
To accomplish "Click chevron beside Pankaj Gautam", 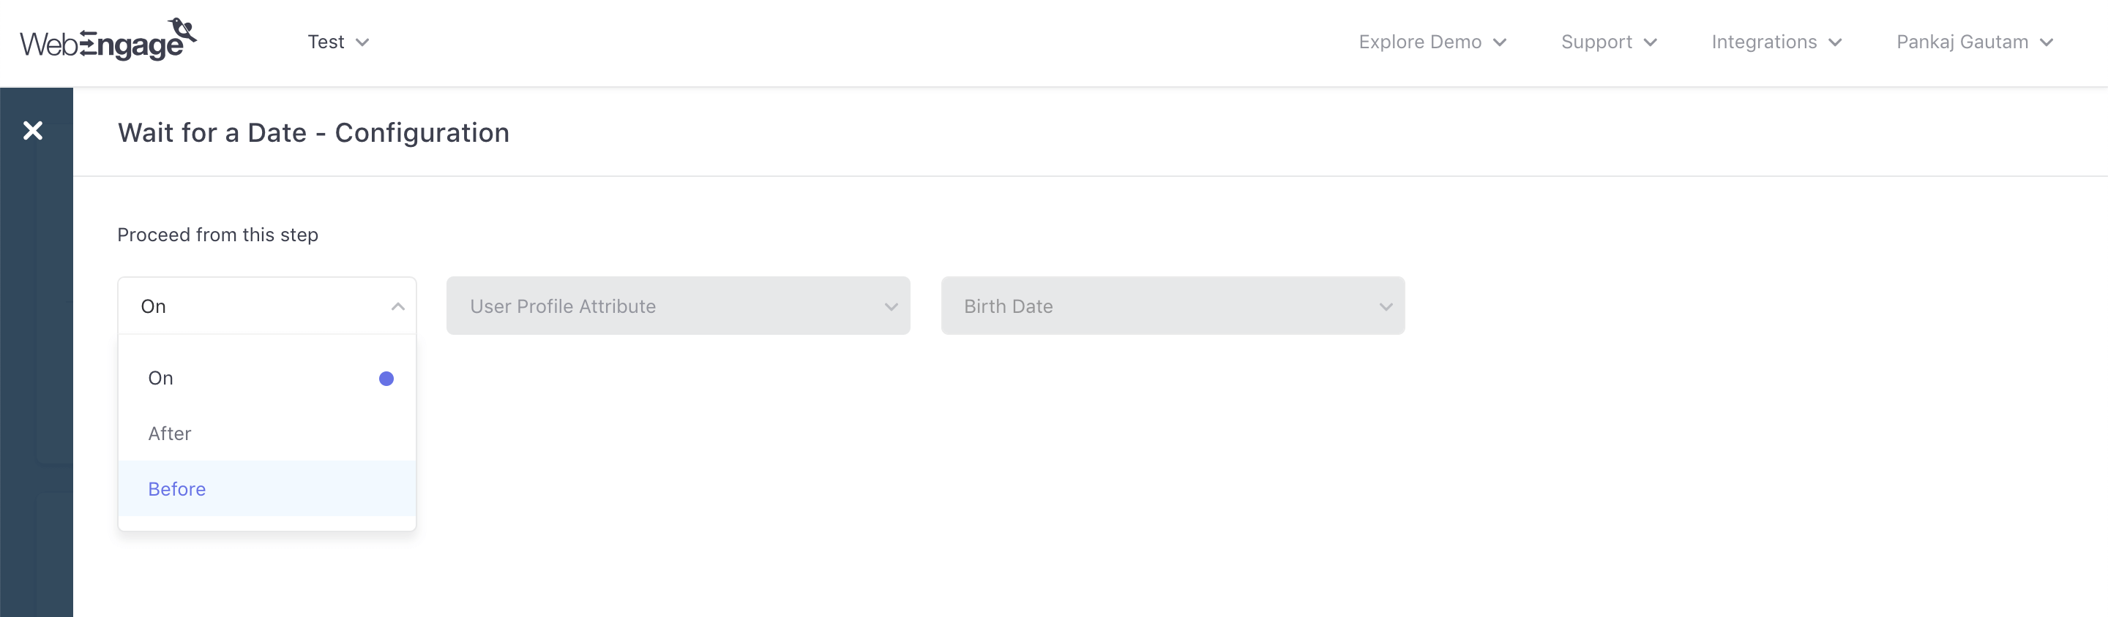I will click(2046, 42).
